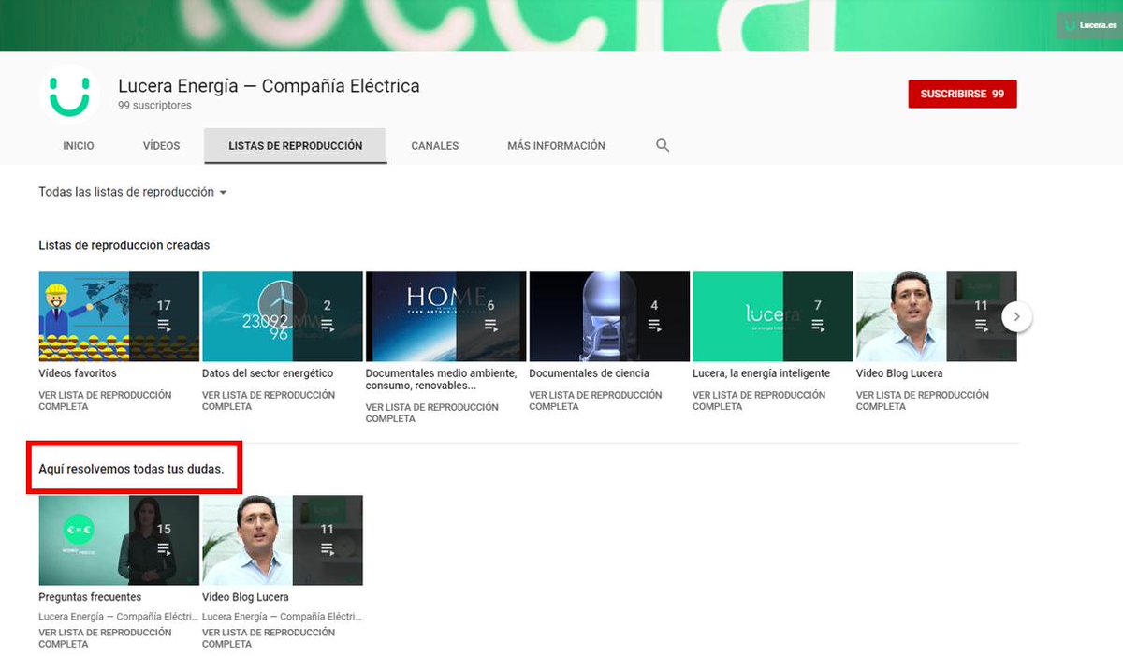Open the CANALES tab
This screenshot has height=656, width=1123.
(435, 146)
